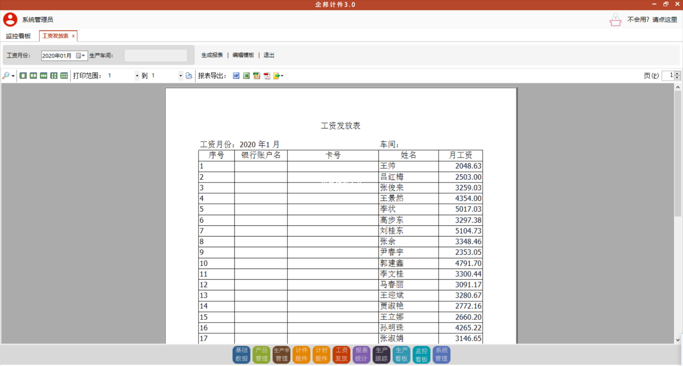Open the 工资月份 date picker dropdown
This screenshot has width=683, height=366.
pyautogui.click(x=83, y=56)
